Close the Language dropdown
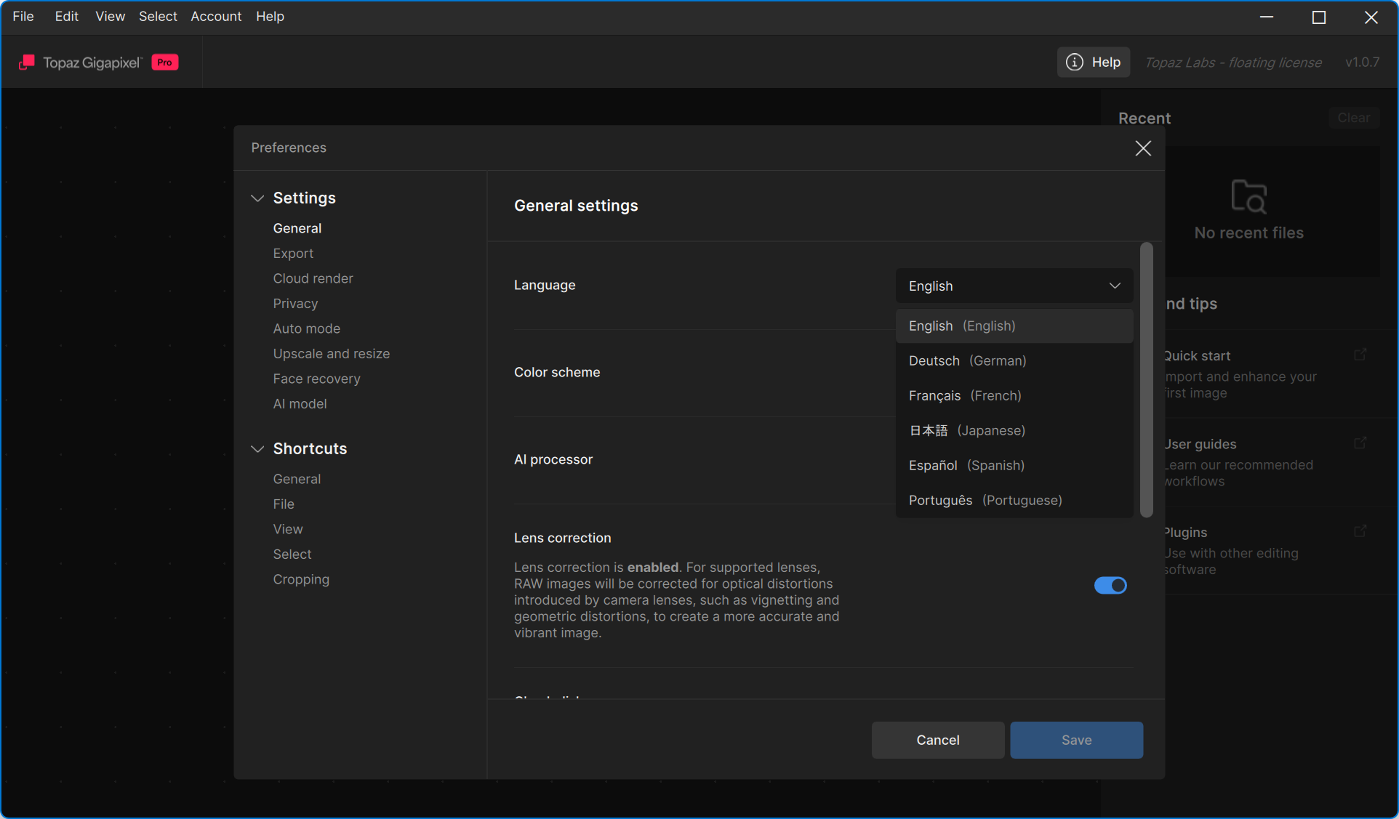This screenshot has height=819, width=1399. [x=1115, y=286]
